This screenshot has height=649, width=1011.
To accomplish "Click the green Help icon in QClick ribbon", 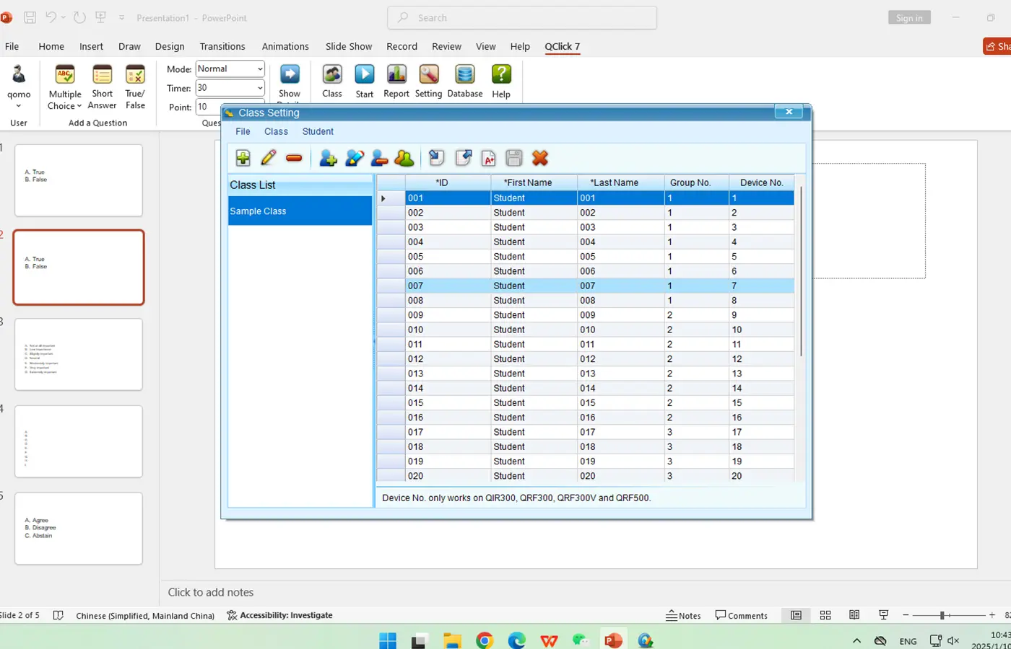I will click(x=501, y=81).
